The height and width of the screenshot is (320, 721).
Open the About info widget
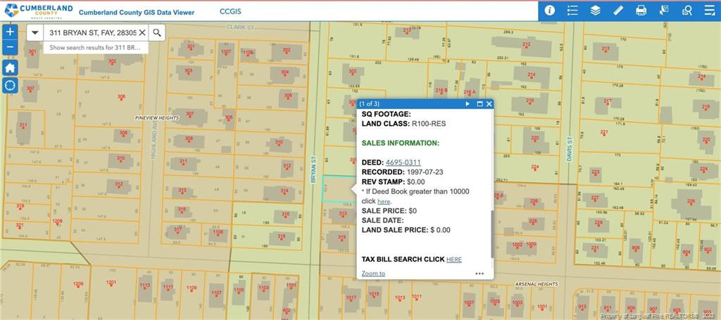549,11
